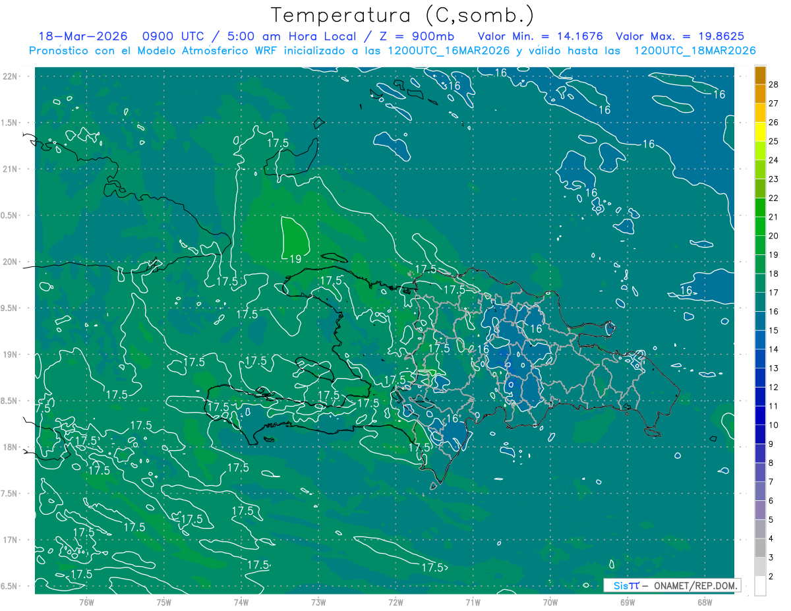
Task: Click the '19N' latitude label
Action: (x=9, y=354)
